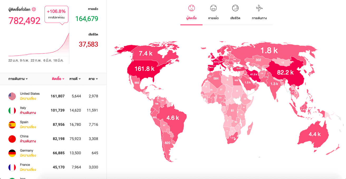
Task: Sort by หายดี recovered column
Action: pos(75,79)
